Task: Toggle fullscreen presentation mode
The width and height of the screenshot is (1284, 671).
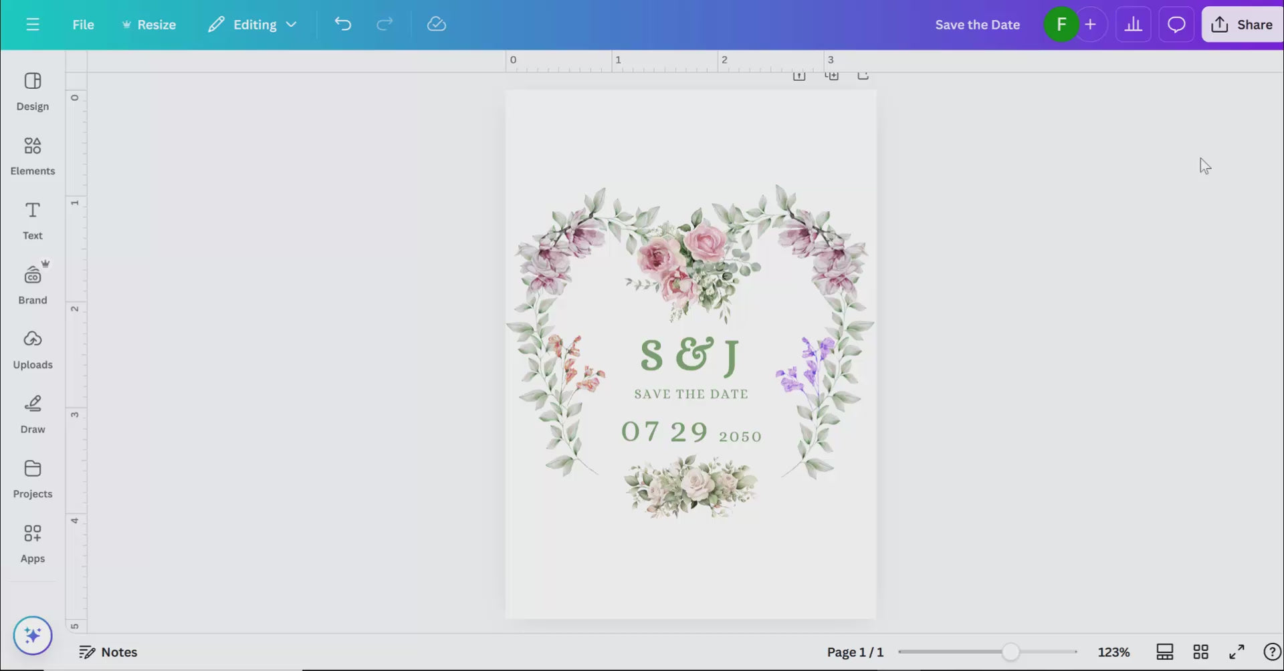Action: [1237, 652]
